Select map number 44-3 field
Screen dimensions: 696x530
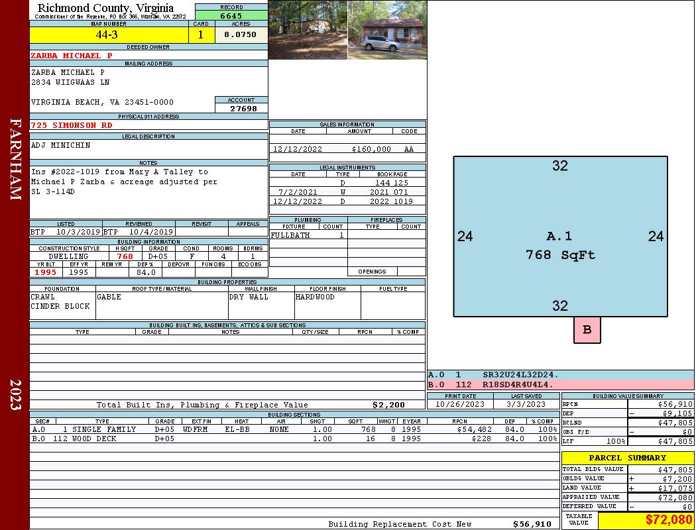[109, 34]
